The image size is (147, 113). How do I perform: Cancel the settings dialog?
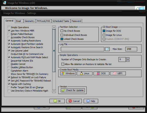tap(74, 101)
